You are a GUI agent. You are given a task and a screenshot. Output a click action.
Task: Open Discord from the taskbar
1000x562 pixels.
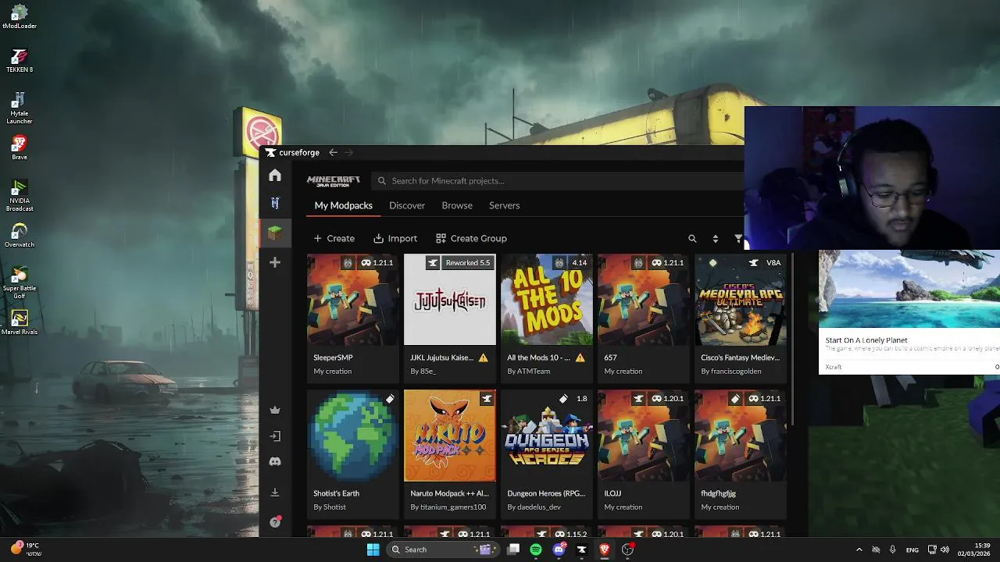[x=559, y=550]
